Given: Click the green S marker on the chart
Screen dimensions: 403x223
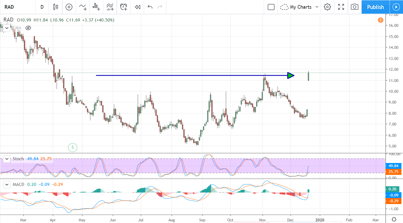Looking at the screenshot, I should [73, 147].
